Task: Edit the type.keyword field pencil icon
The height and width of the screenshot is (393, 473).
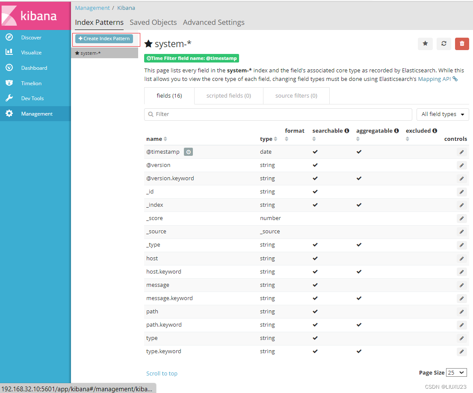Action: click(x=461, y=351)
